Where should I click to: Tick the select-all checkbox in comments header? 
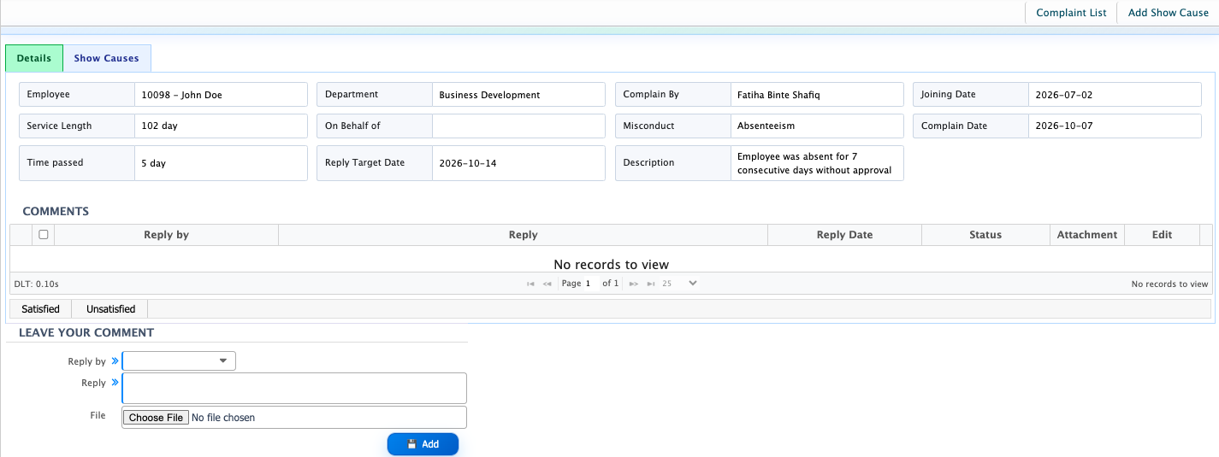(44, 234)
